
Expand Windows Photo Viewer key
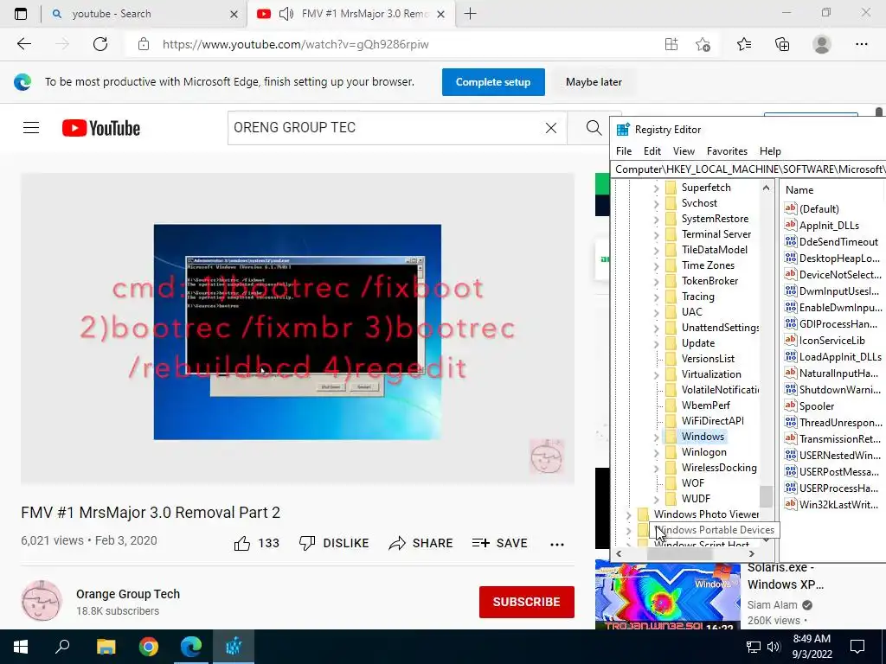coord(628,514)
